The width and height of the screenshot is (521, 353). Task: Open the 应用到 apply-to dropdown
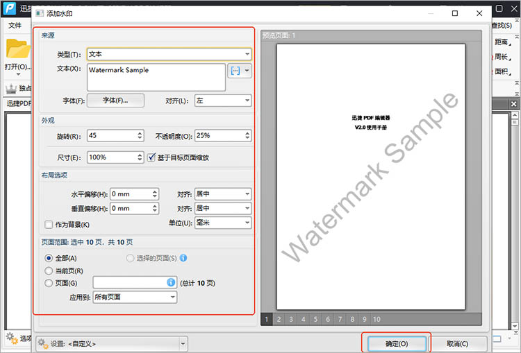pyautogui.click(x=135, y=297)
